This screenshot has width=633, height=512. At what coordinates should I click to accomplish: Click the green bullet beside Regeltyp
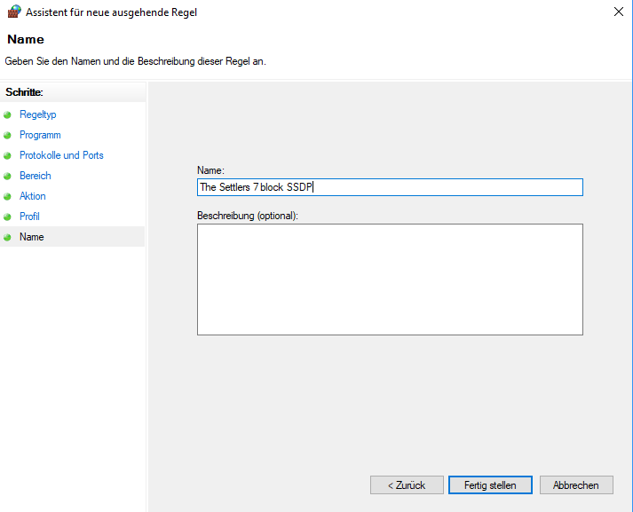pyautogui.click(x=8, y=115)
